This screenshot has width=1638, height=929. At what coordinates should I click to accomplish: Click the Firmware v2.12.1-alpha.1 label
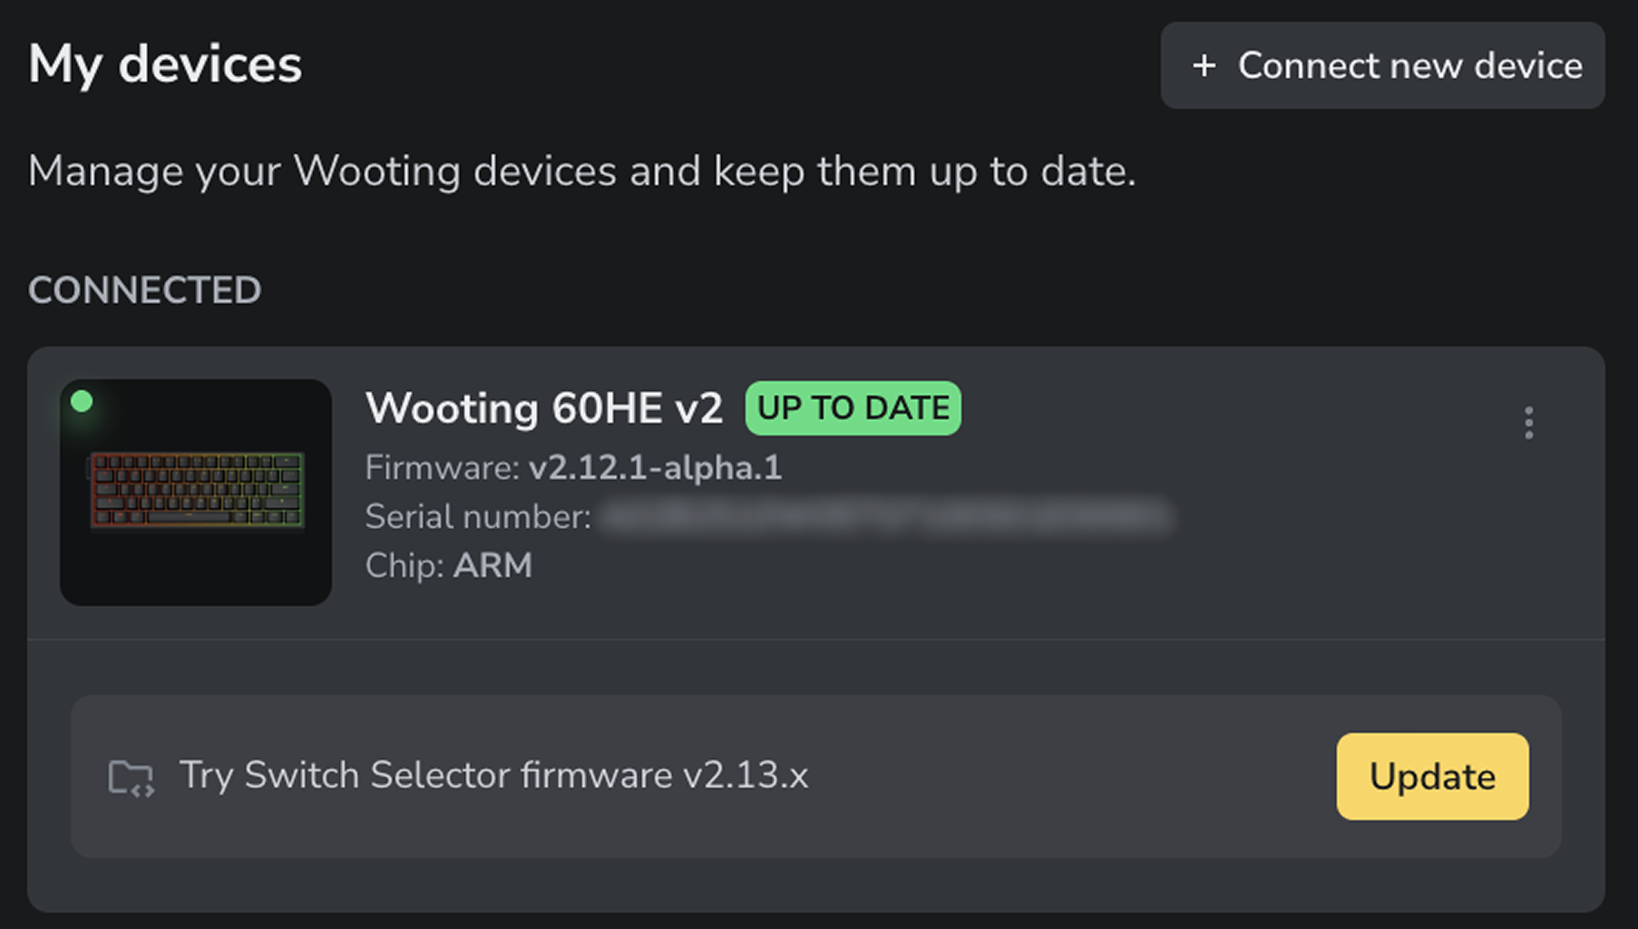pyautogui.click(x=573, y=468)
